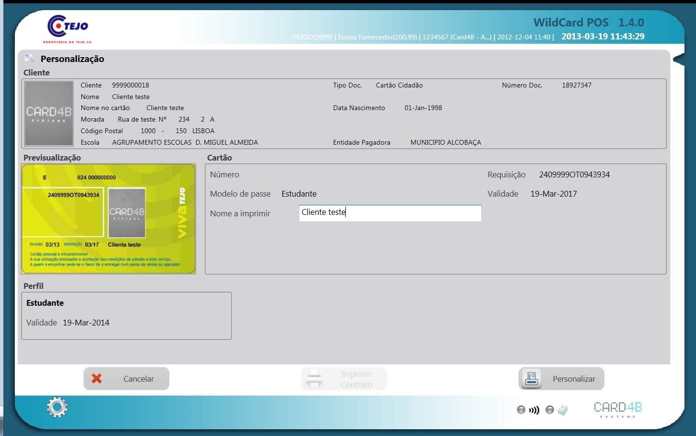
Task: Click the Card4B Systems logo in footer
Action: (x=618, y=409)
